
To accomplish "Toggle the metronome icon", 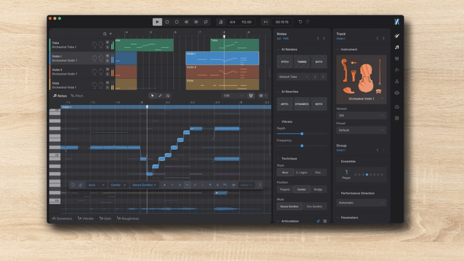I will 221,22.
